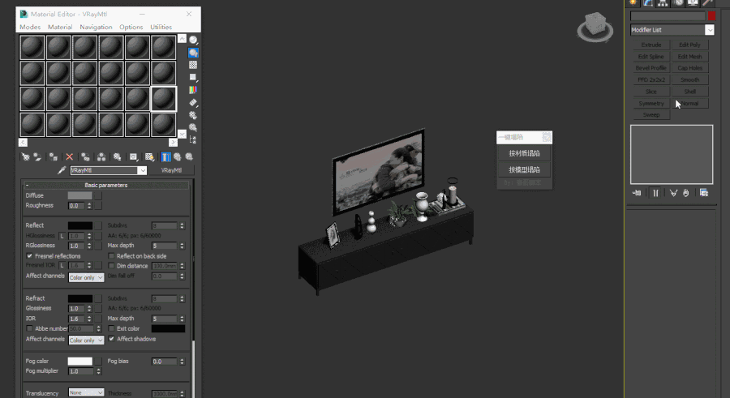Toggle the highlighted Show End Result icon

click(x=165, y=157)
